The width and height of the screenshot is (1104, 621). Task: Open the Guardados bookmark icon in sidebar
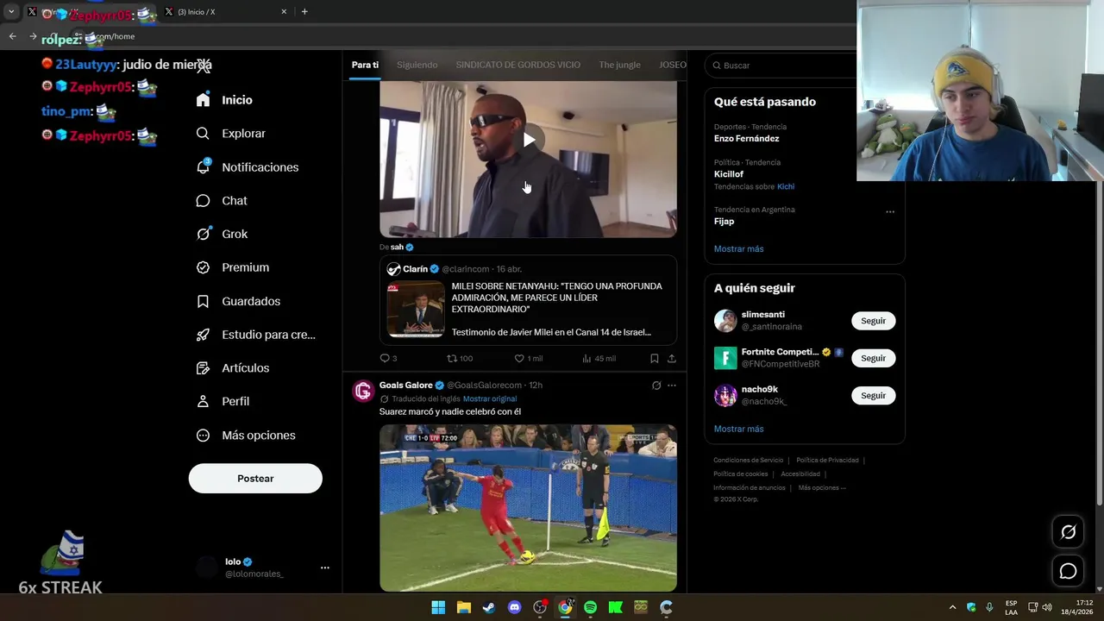pos(203,301)
